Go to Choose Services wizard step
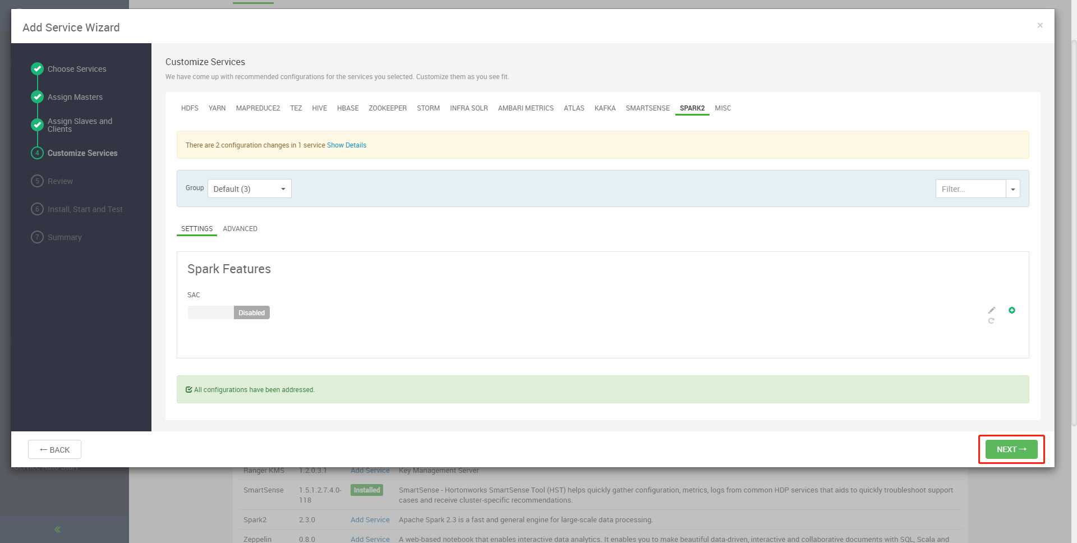This screenshot has height=543, width=1077. 77,69
